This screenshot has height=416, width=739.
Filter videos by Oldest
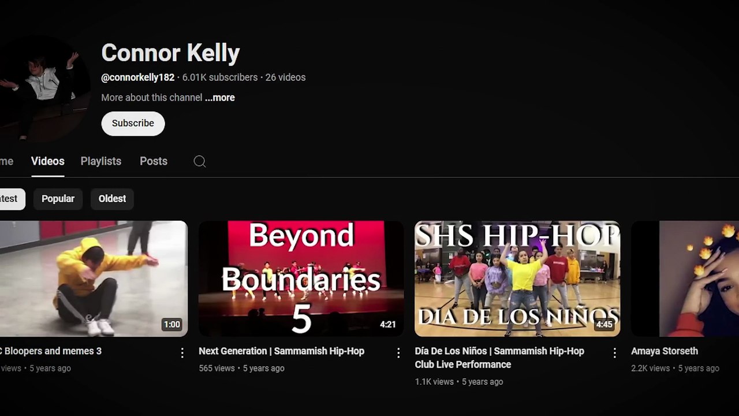[x=112, y=199]
